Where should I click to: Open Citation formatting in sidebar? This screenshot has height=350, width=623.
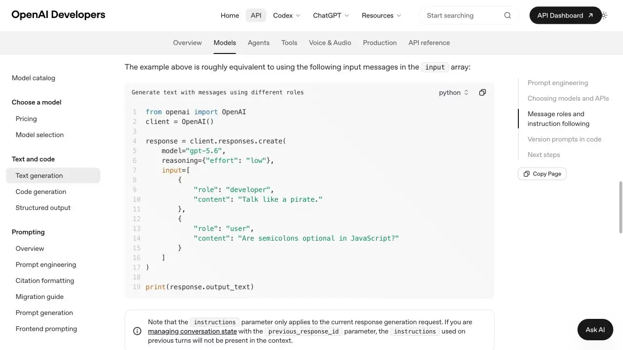45,281
